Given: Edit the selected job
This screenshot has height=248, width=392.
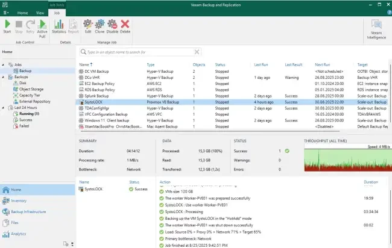Looking at the screenshot, I should (x=88, y=26).
